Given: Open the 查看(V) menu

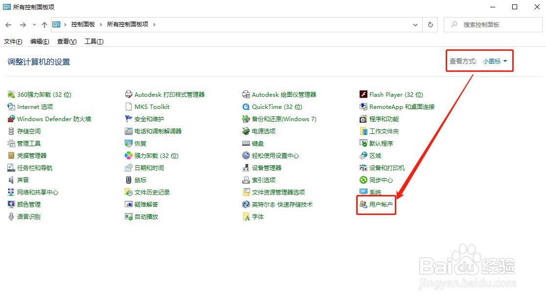Looking at the screenshot, I should click(67, 42).
